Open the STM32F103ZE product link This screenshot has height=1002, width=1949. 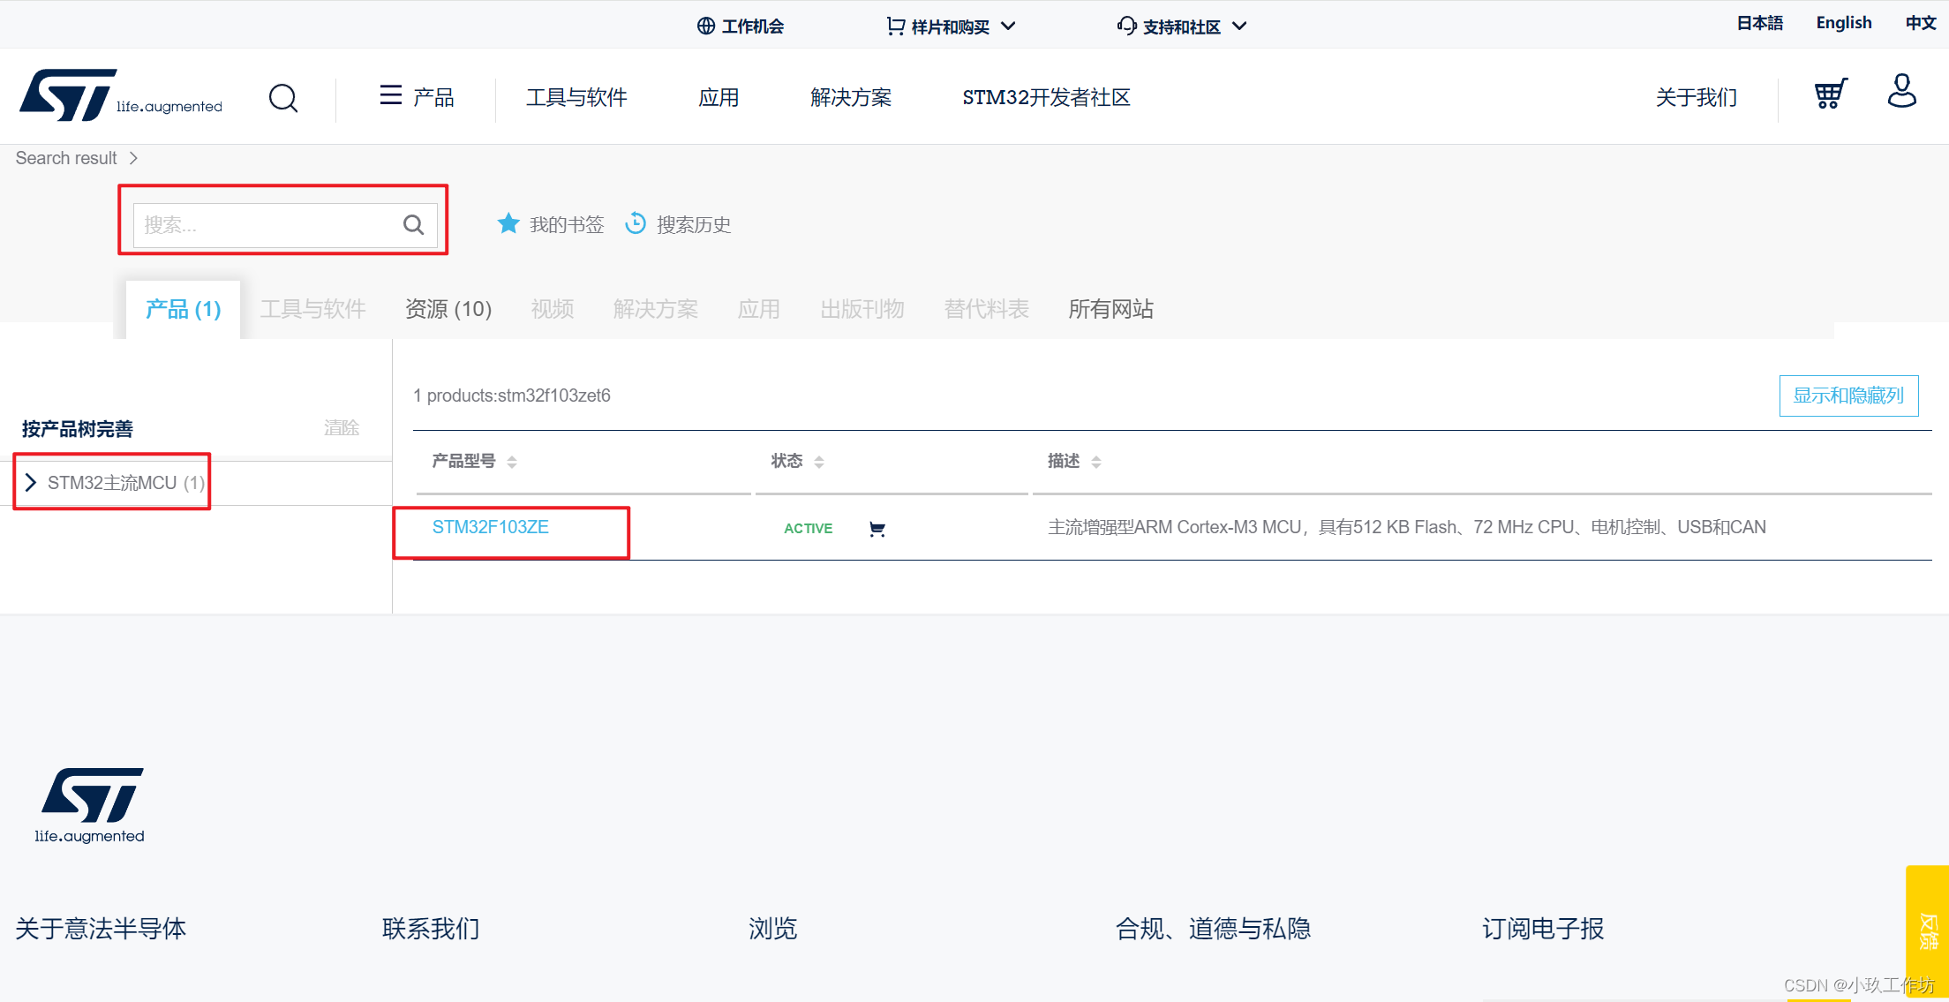[491, 527]
